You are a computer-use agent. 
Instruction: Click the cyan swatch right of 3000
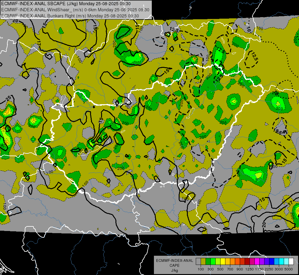(x=282, y=262)
